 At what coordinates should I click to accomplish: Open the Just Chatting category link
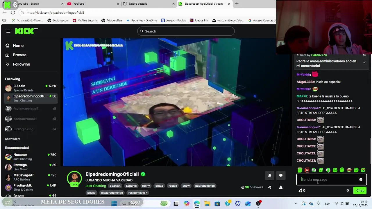pyautogui.click(x=96, y=186)
